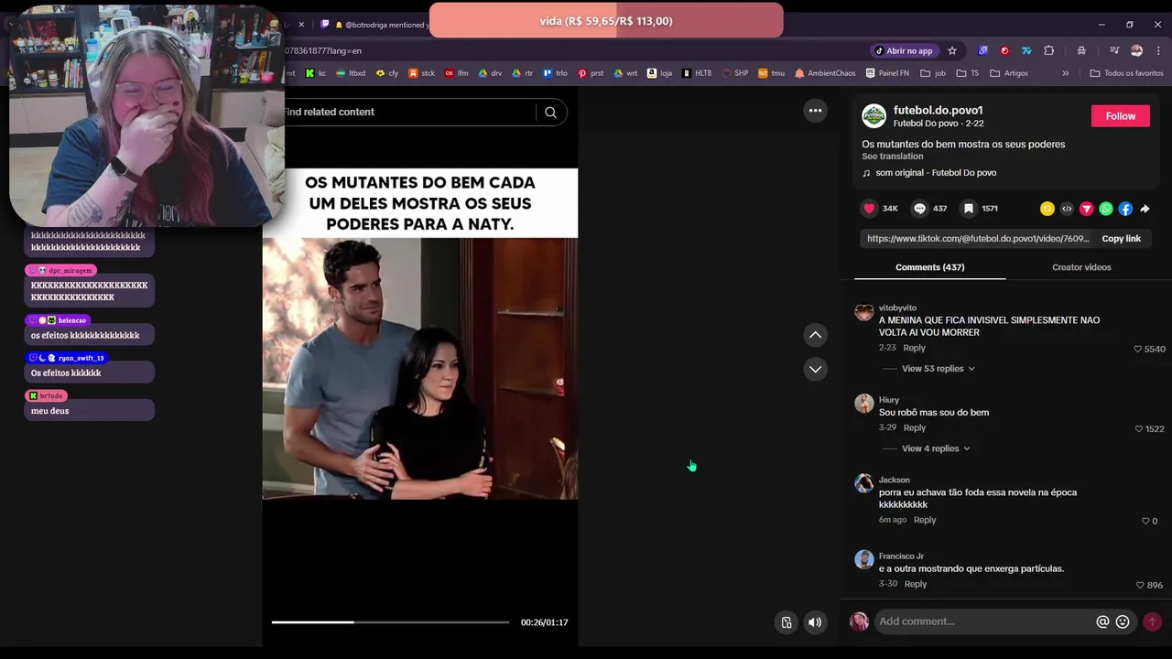The height and width of the screenshot is (659, 1172).
Task: Show hidden bookmarks with the chevron
Action: click(x=1065, y=73)
